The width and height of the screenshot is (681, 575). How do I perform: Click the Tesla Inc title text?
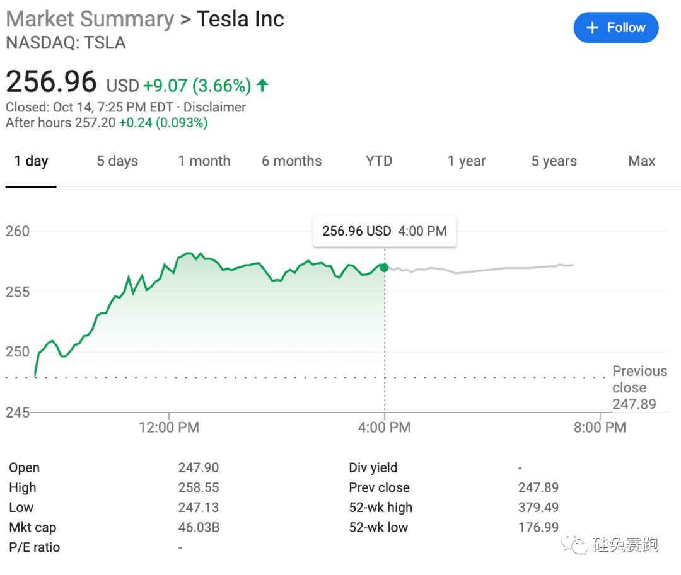point(240,19)
